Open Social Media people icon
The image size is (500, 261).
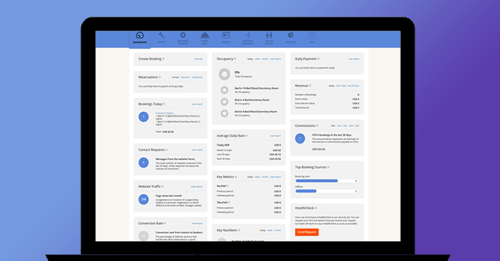(269, 35)
